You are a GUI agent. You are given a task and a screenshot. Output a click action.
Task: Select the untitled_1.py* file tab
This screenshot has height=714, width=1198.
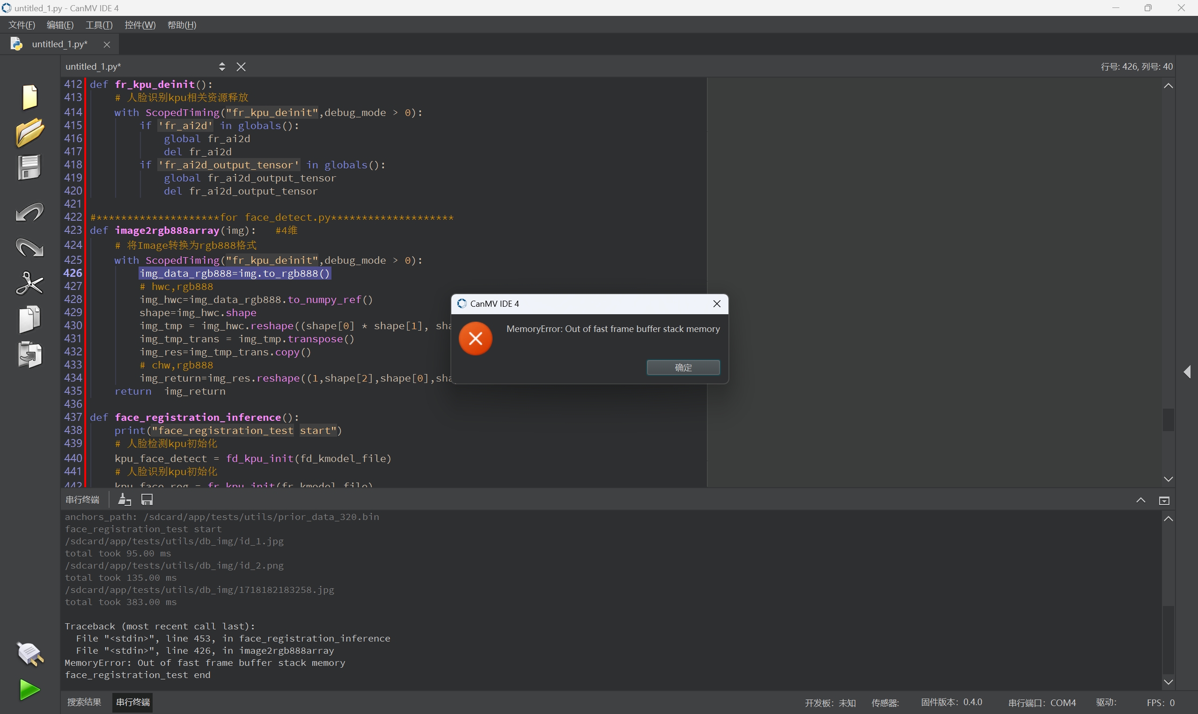point(60,44)
